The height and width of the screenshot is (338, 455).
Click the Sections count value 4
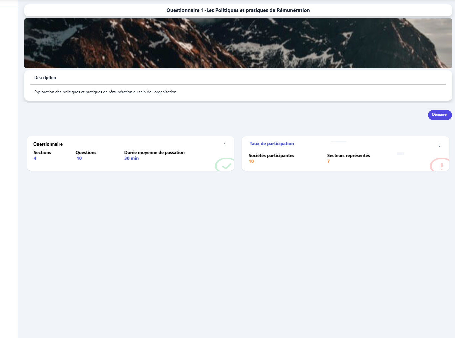[x=35, y=158]
